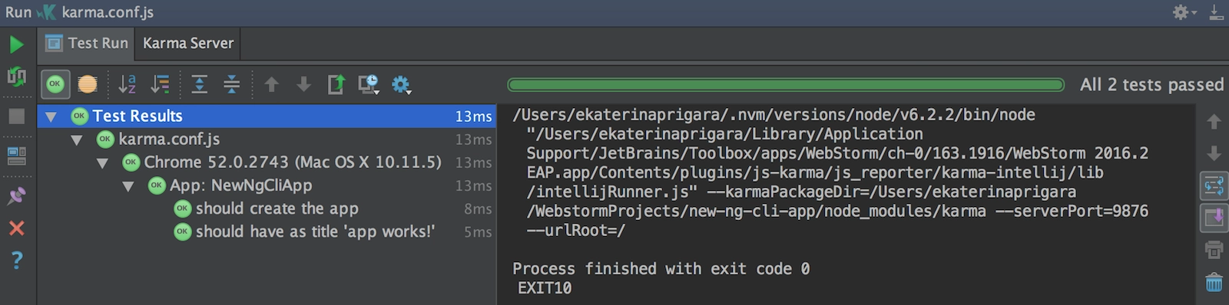Image resolution: width=1229 pixels, height=305 pixels.
Task: Open the restore layout icon in left sidebar
Action: (x=16, y=156)
